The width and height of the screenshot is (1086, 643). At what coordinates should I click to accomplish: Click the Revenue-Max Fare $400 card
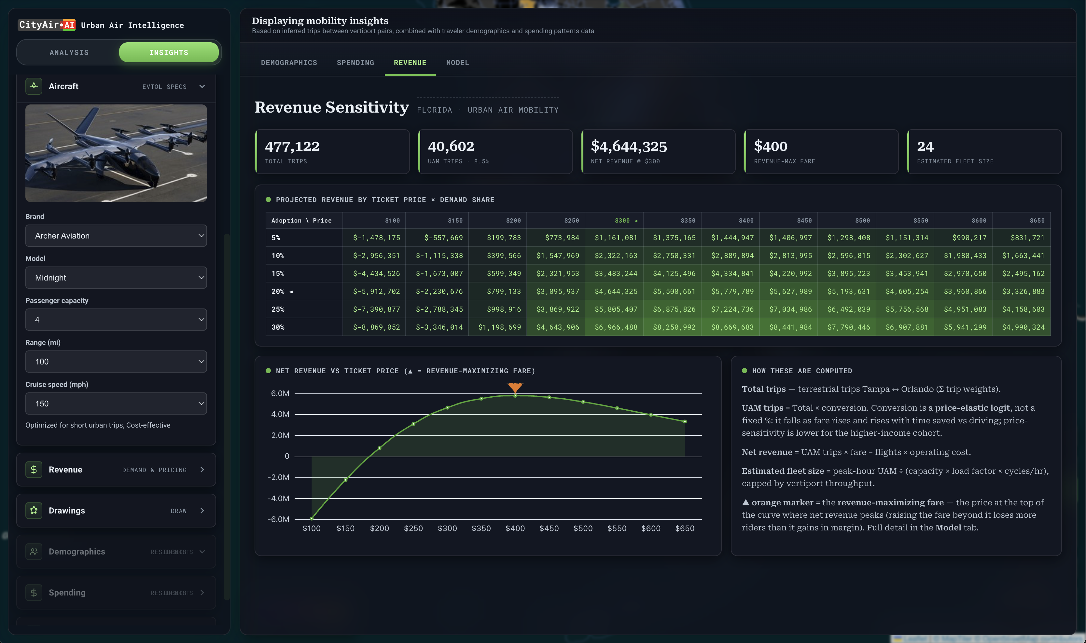click(821, 152)
